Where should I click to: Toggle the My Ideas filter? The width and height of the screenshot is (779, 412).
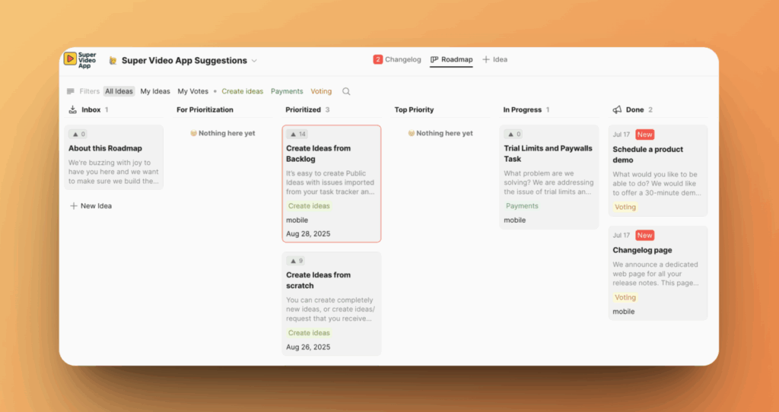point(155,91)
